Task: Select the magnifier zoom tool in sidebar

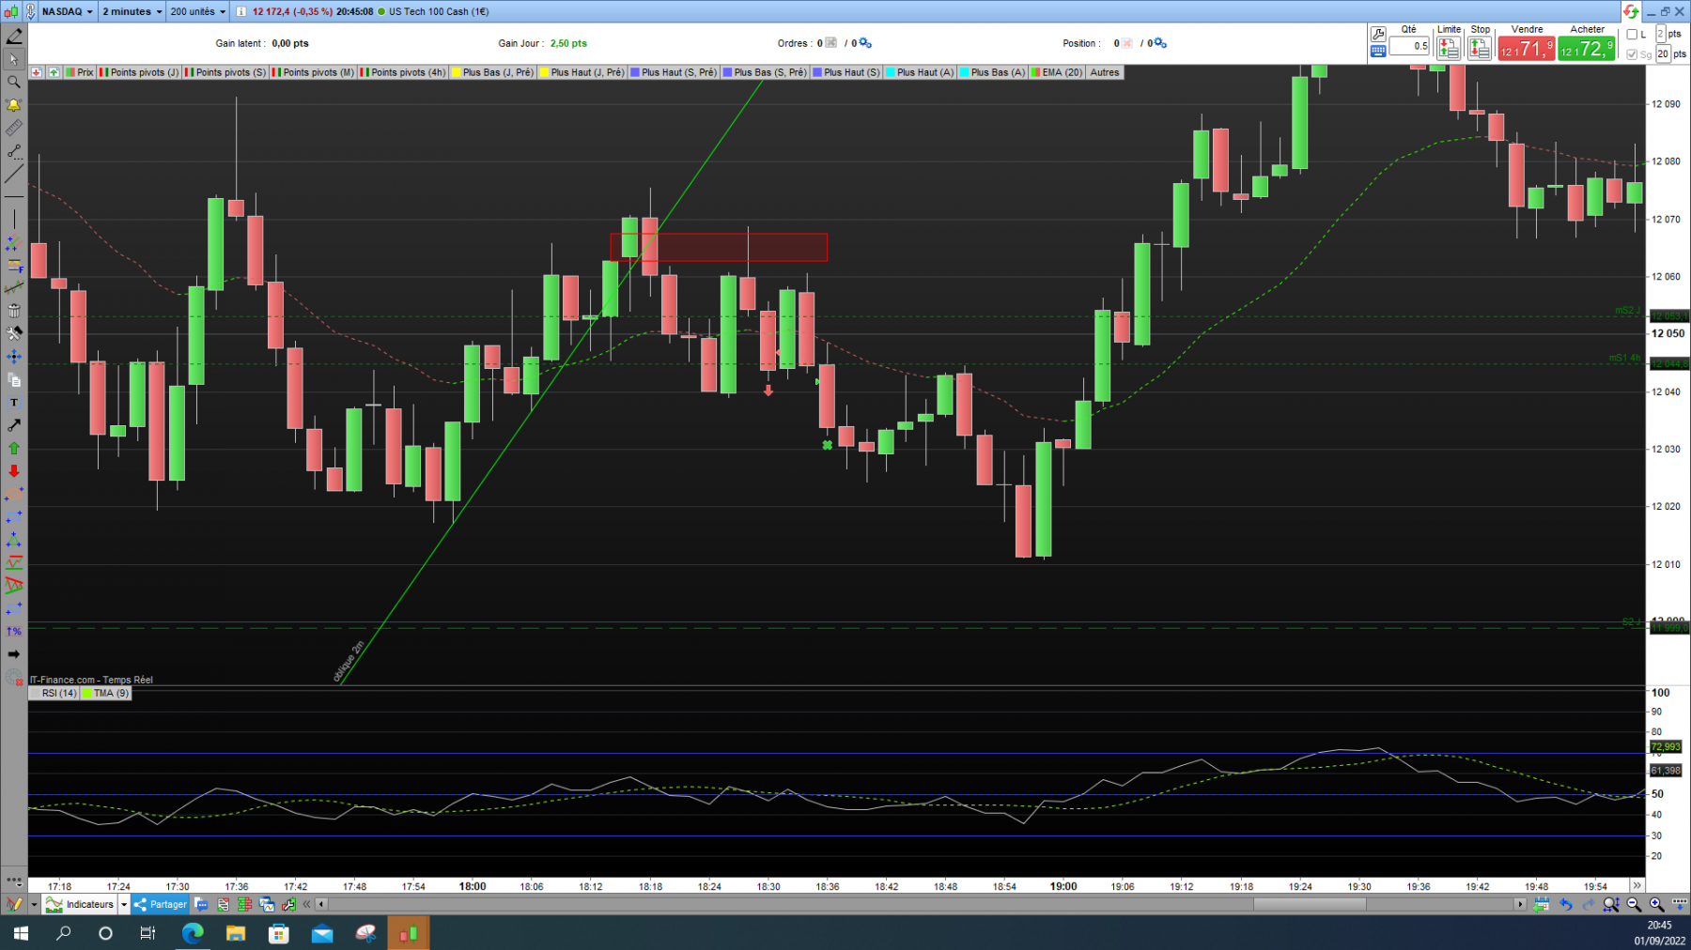Action: pos(13,82)
